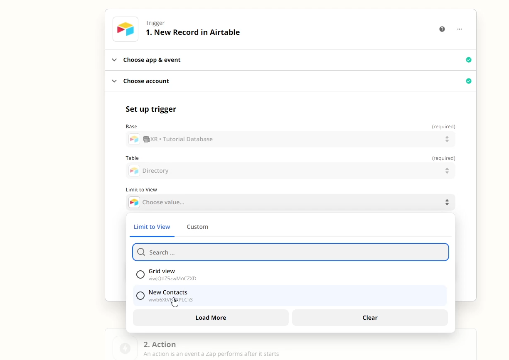509x360 pixels.
Task: Click the Airtable icon in Table field
Action: [134, 171]
